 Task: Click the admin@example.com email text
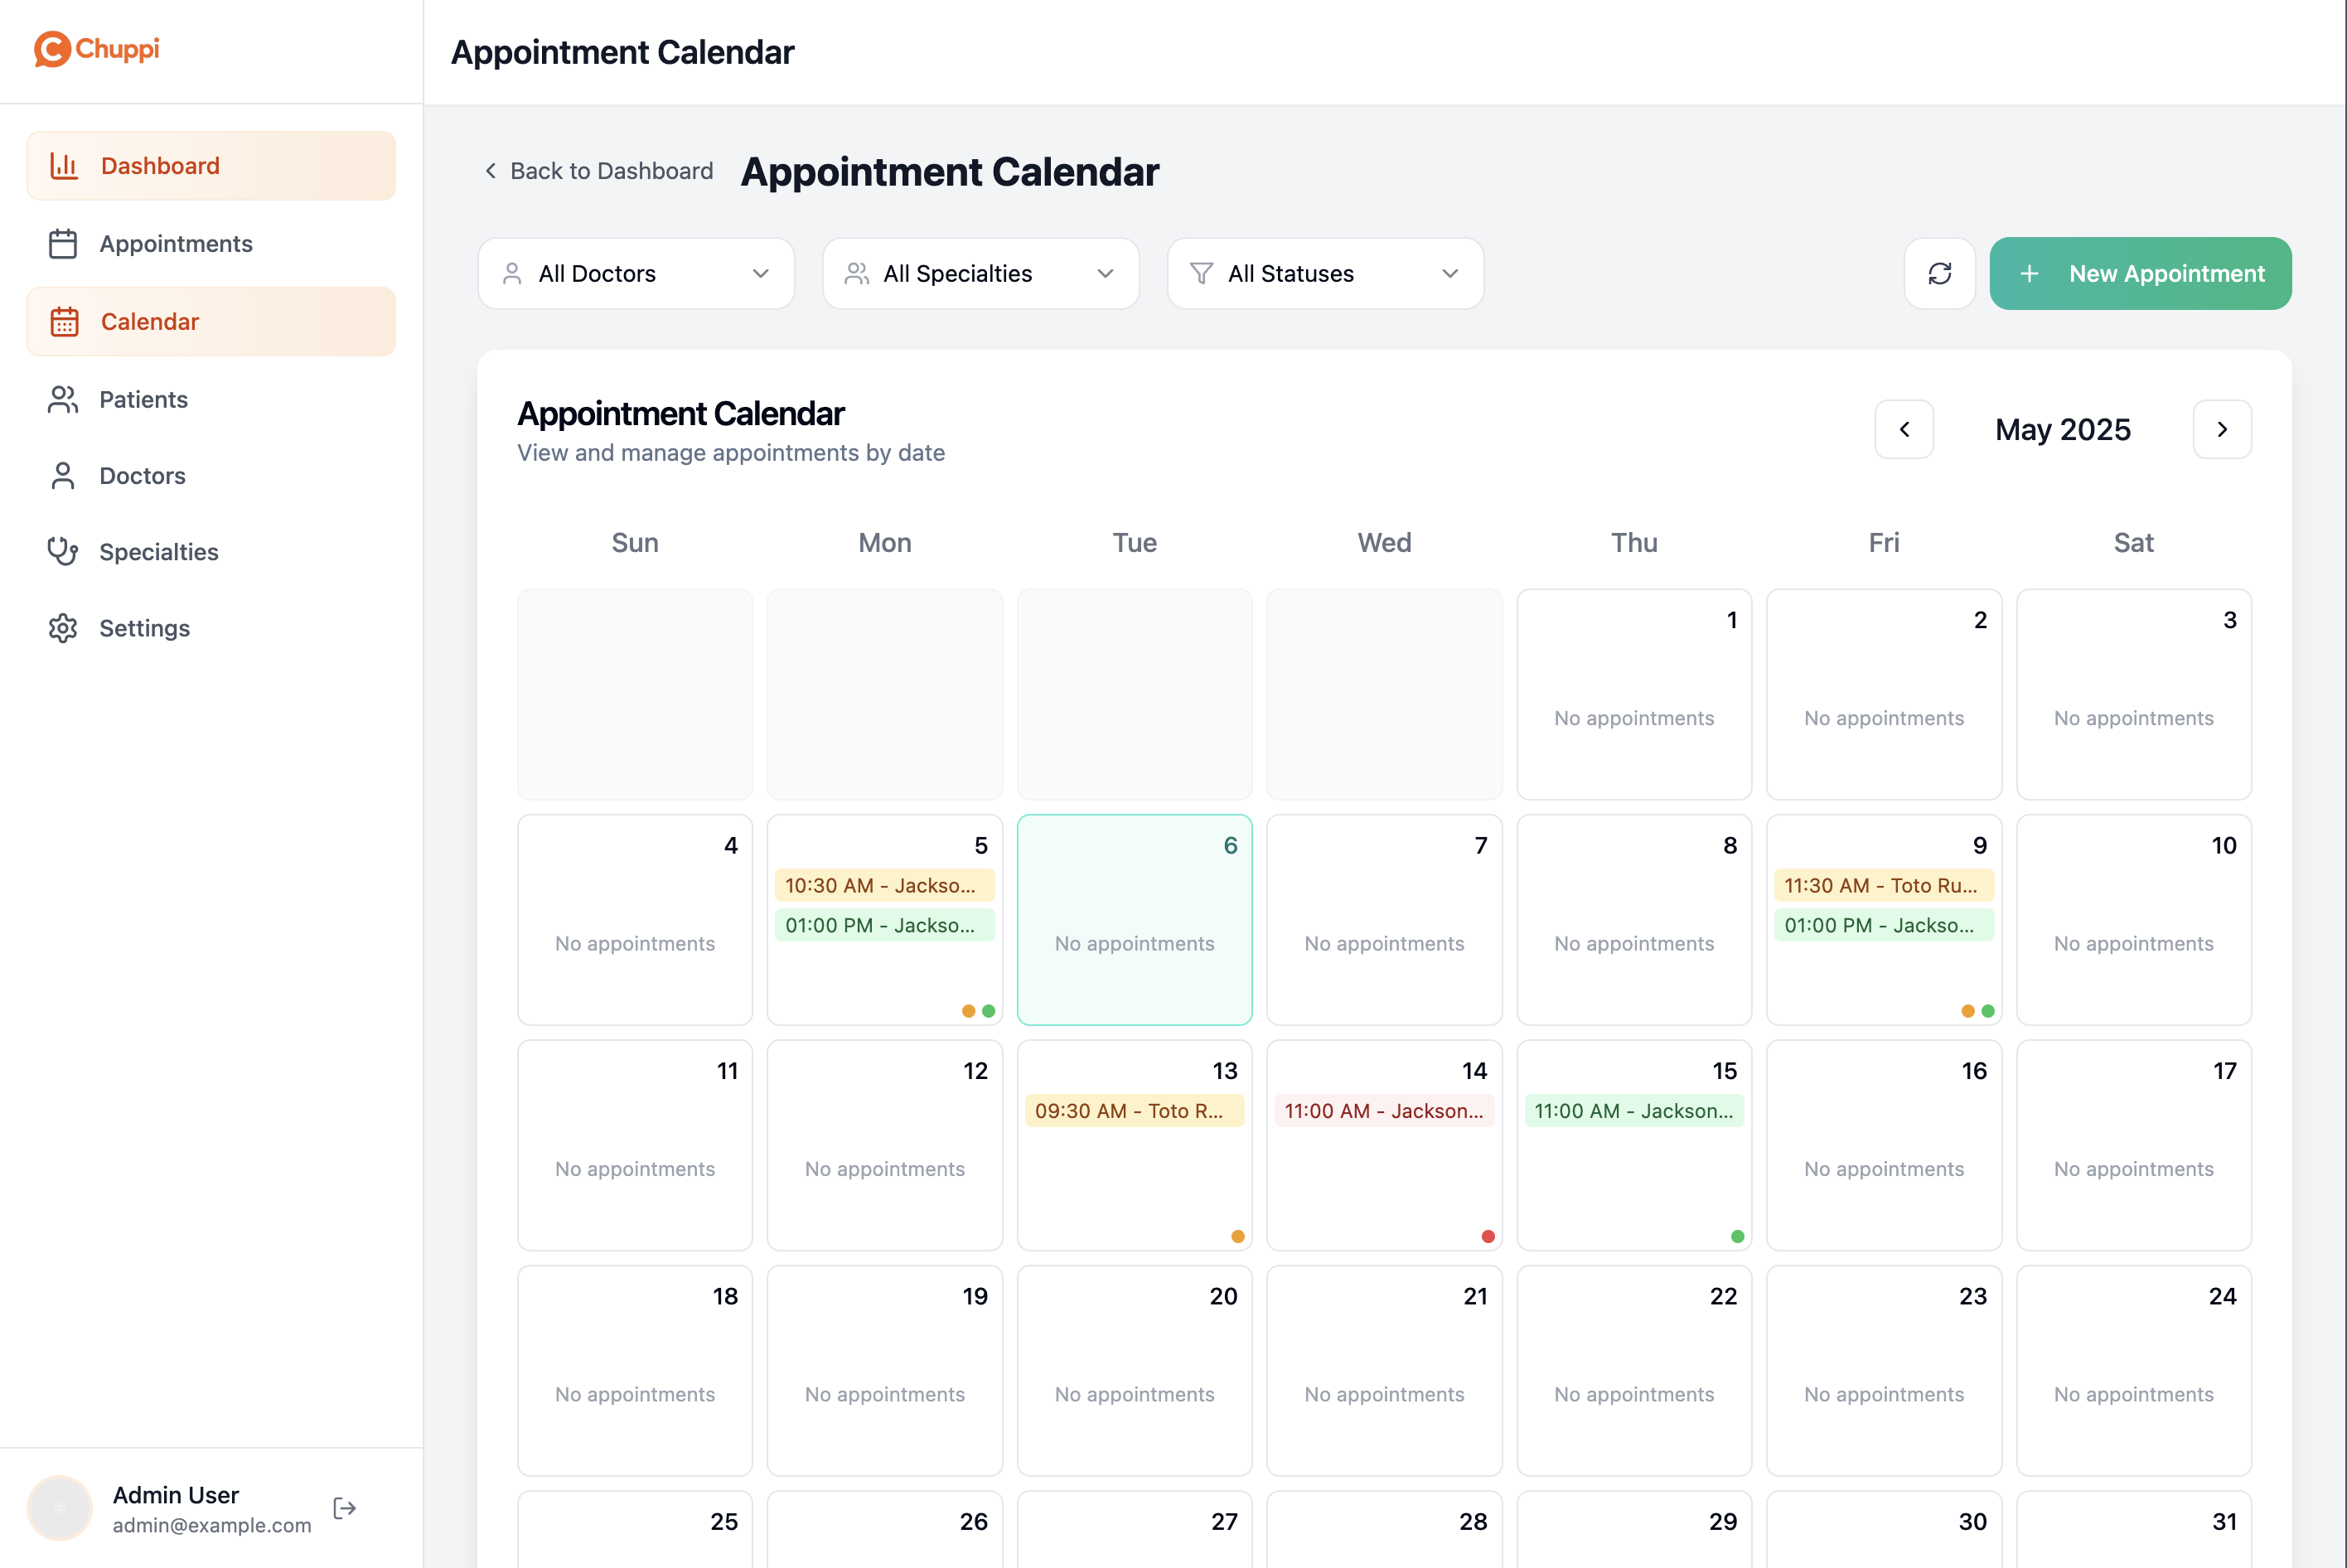point(212,1524)
